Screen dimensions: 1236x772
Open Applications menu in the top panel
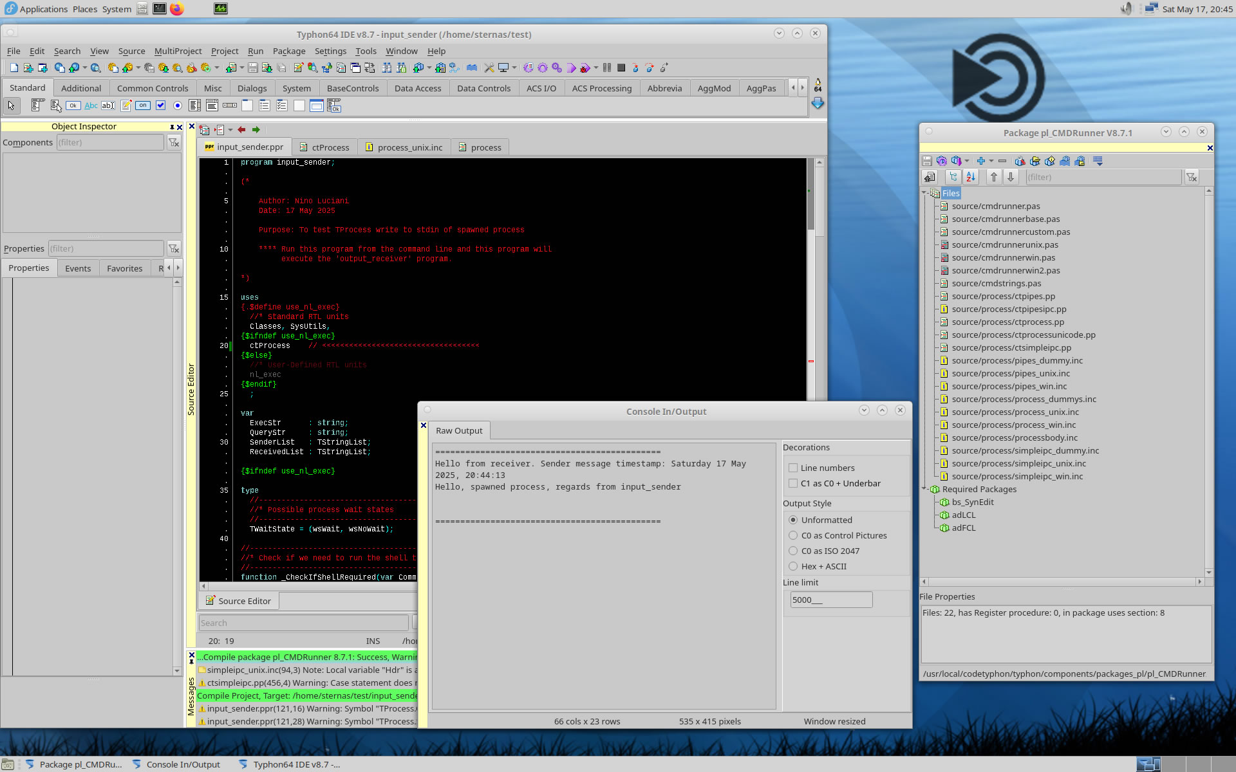coord(37,8)
